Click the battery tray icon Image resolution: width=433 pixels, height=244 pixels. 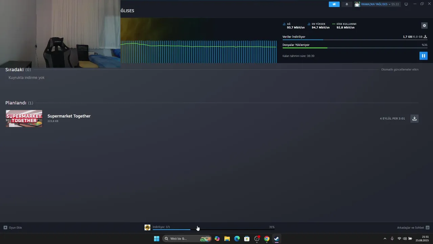pos(410,239)
